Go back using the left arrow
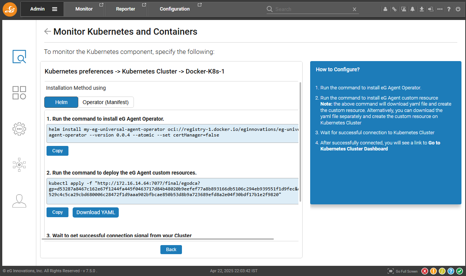 [x=47, y=31]
